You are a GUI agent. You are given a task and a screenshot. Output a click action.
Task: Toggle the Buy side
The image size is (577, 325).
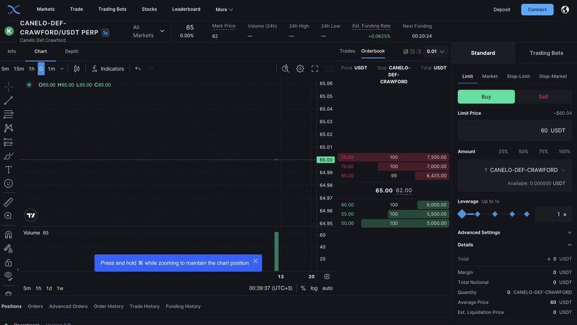(486, 97)
